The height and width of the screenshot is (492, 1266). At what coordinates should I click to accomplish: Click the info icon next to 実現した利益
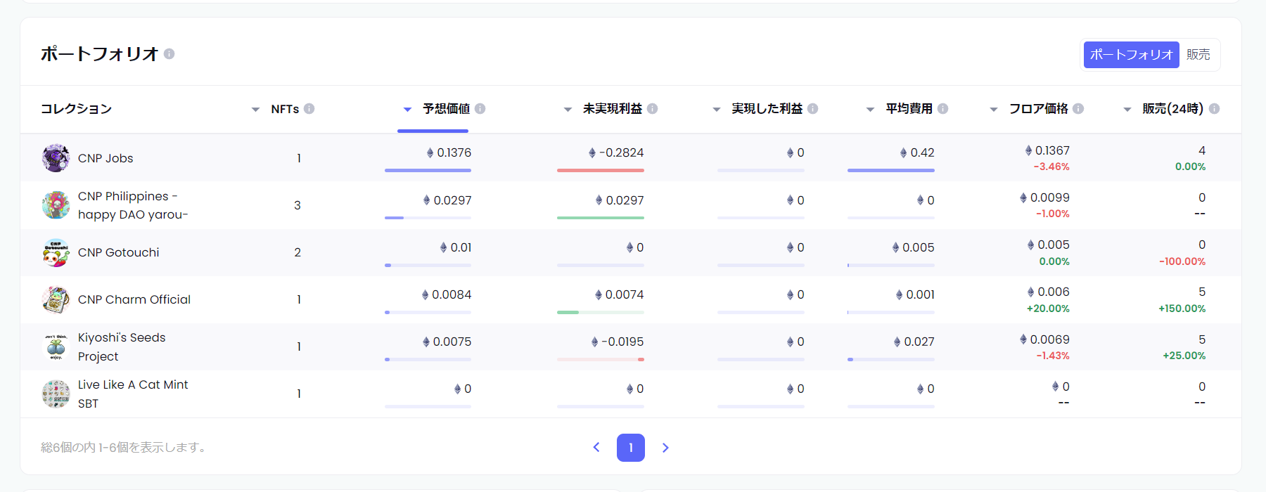tap(812, 108)
